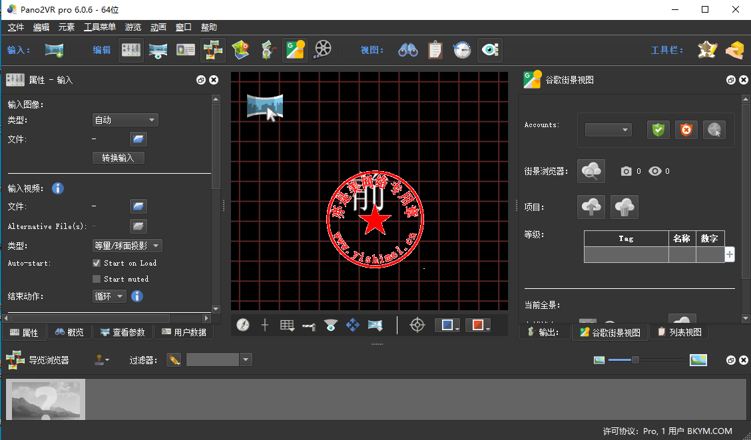Open the 类型 自动 dropdown
The width and height of the screenshot is (751, 440).
coord(125,120)
